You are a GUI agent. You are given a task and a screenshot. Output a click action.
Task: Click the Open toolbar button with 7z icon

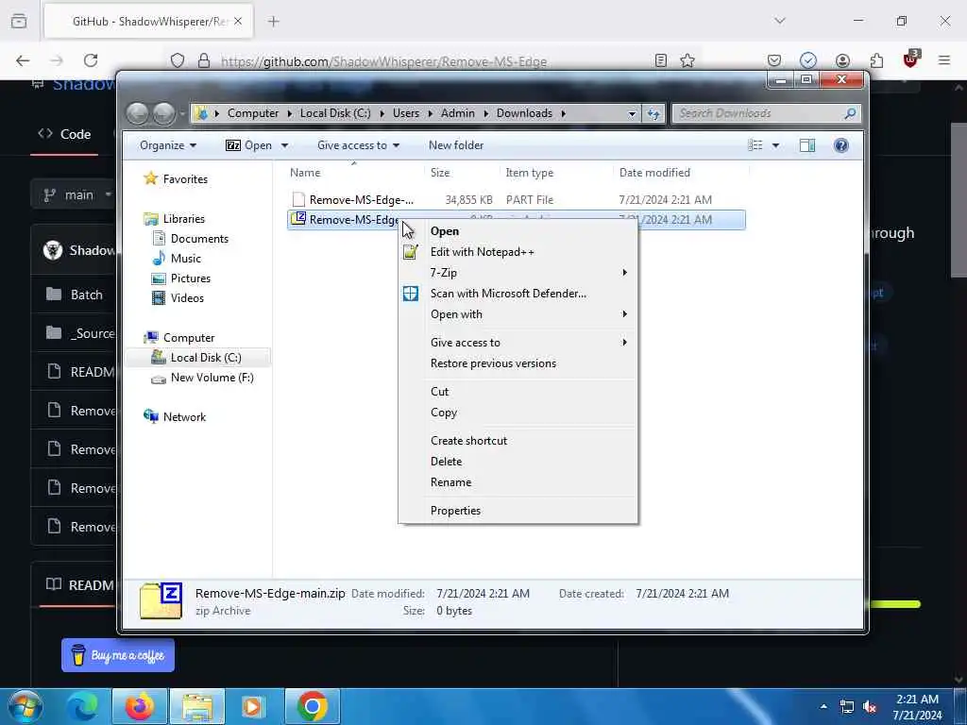tap(249, 145)
